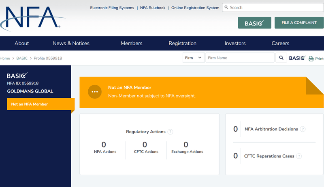This screenshot has width=324, height=187.
Task: Open the NFA Arbitration Decisions help icon
Action: tap(303, 129)
